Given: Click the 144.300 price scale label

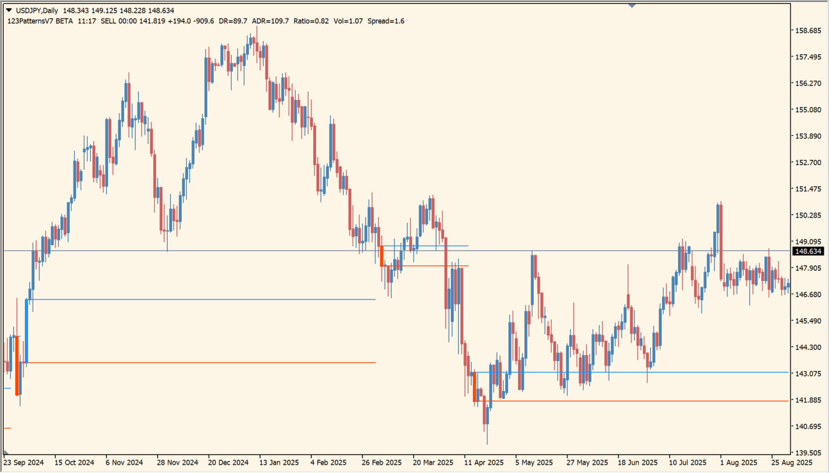Looking at the screenshot, I should (x=808, y=348).
